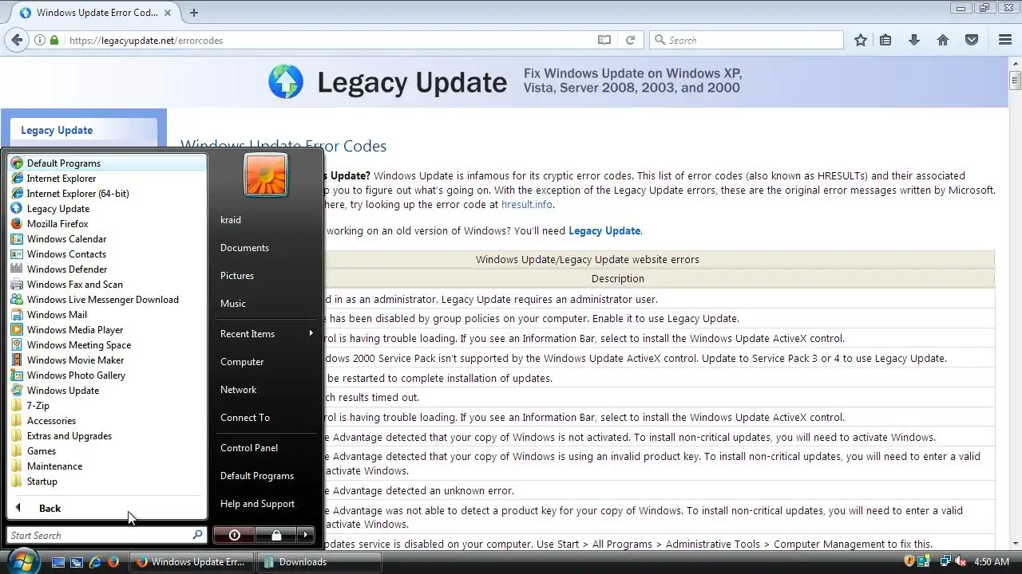Go to Firefox home page icon
This screenshot has height=574, width=1022.
pos(943,40)
